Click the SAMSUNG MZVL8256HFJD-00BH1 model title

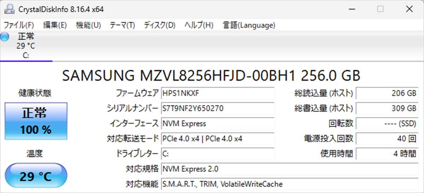211,76
